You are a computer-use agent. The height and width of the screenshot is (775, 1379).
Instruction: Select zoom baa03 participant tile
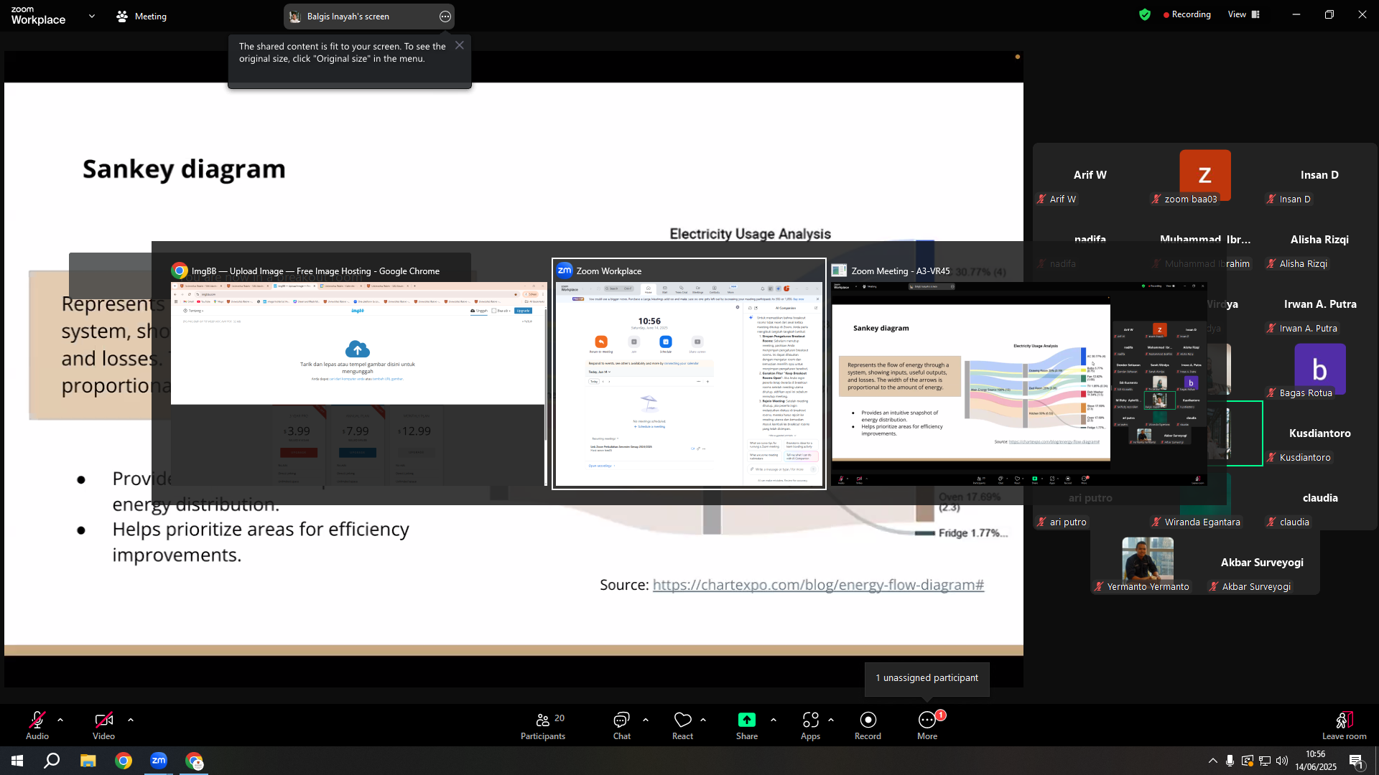coord(1205,175)
